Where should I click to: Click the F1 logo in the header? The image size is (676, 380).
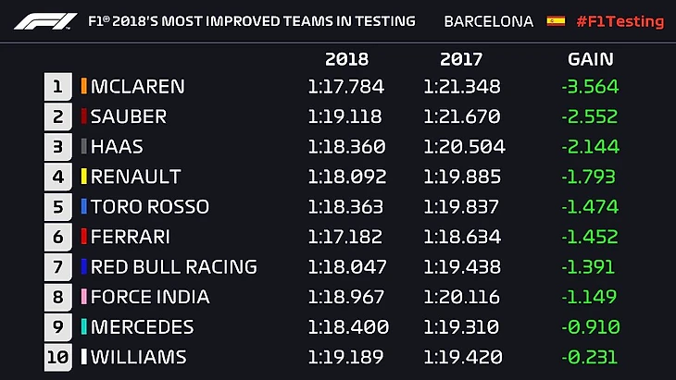click(44, 20)
